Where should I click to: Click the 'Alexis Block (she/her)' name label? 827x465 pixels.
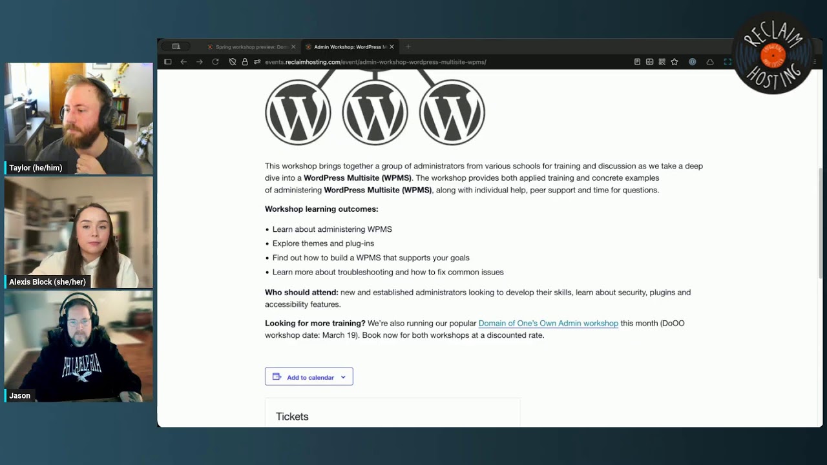click(x=47, y=282)
